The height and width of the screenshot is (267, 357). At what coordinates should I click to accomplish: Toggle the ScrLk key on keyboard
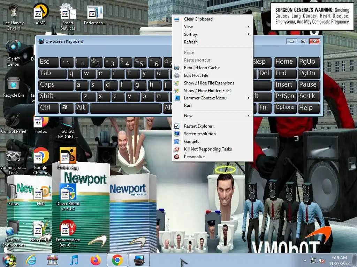(x=309, y=97)
